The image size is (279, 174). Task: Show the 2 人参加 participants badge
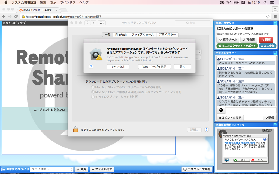[x=268, y=46]
